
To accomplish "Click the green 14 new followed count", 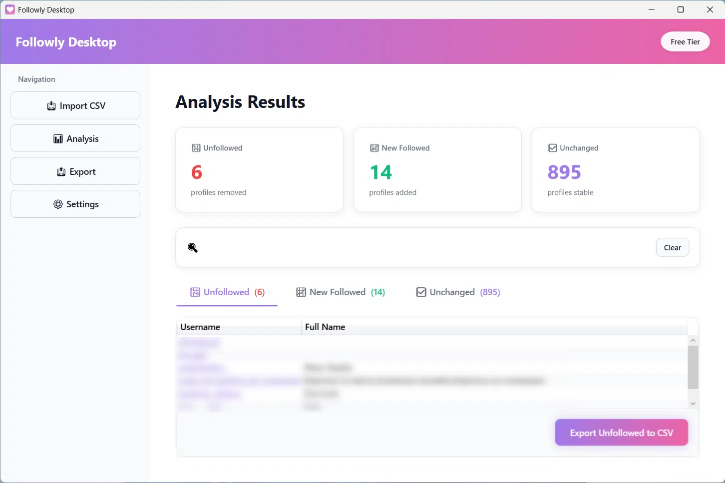I will click(381, 172).
